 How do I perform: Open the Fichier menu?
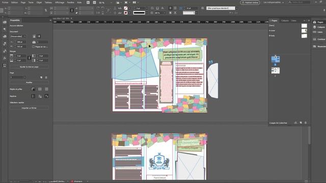[x=5, y=3]
